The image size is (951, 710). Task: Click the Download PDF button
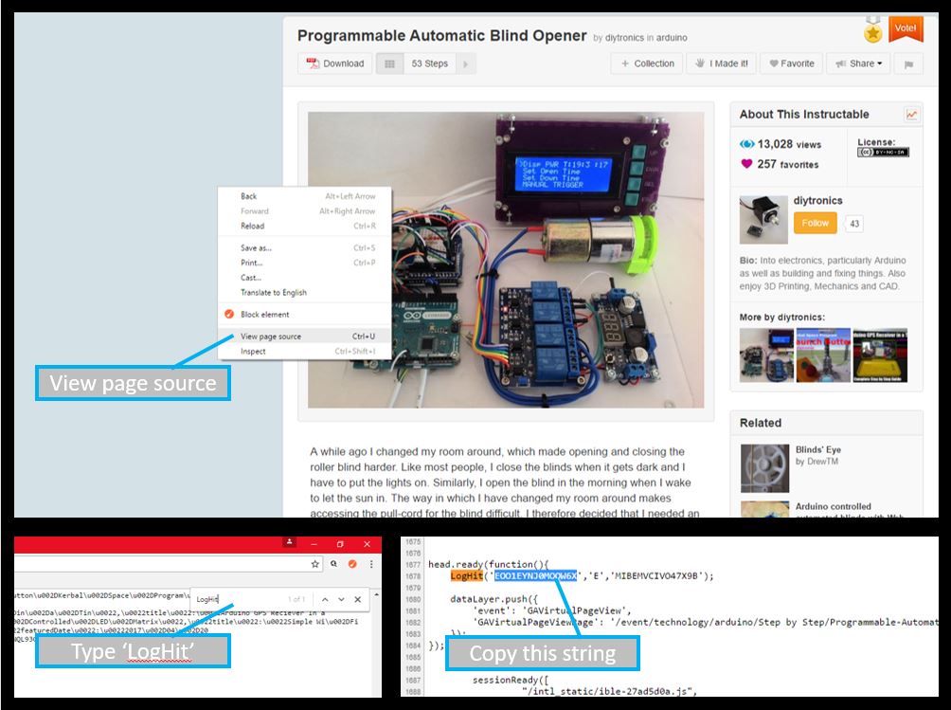(x=334, y=64)
